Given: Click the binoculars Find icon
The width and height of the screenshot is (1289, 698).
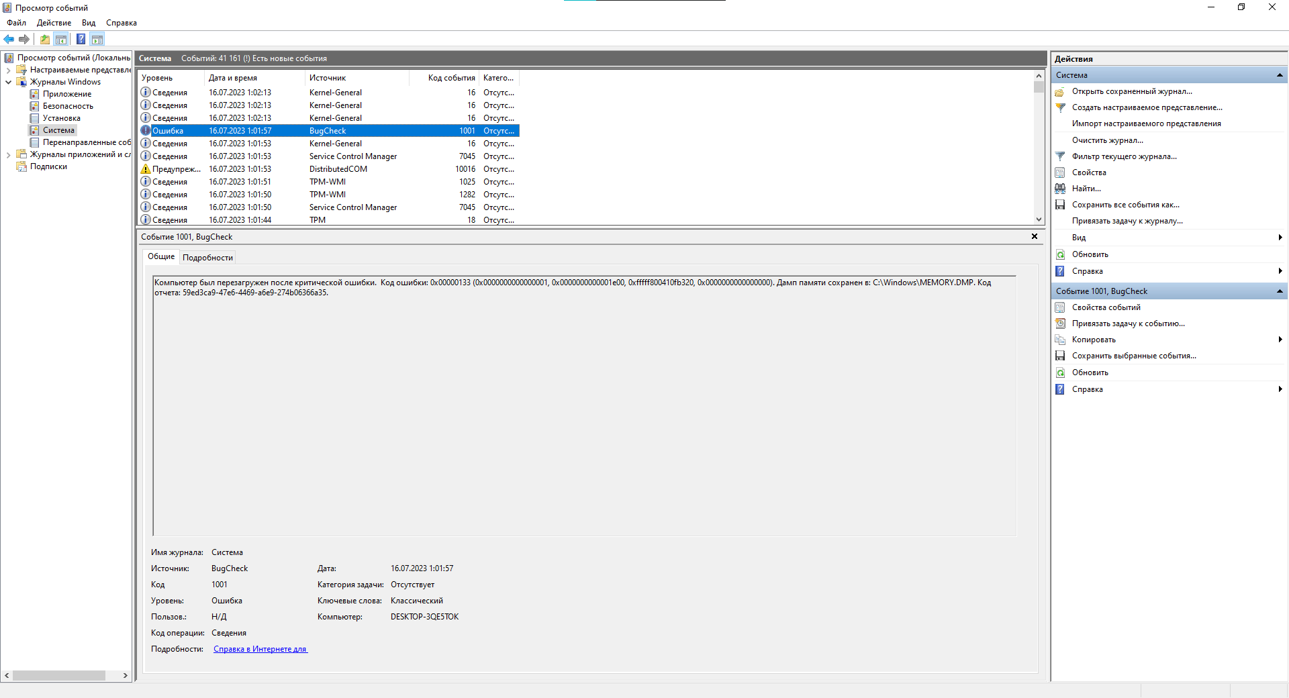Looking at the screenshot, I should click(x=1060, y=189).
